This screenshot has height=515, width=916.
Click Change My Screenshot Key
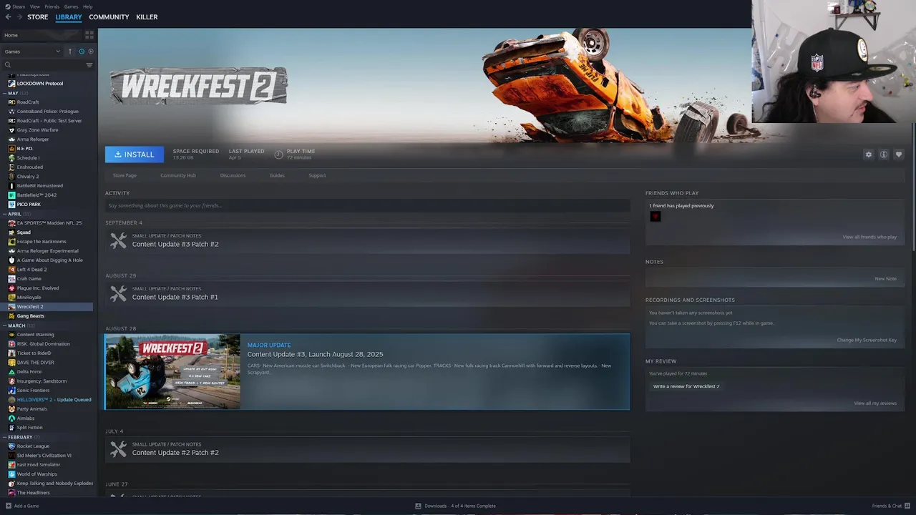[x=867, y=340]
